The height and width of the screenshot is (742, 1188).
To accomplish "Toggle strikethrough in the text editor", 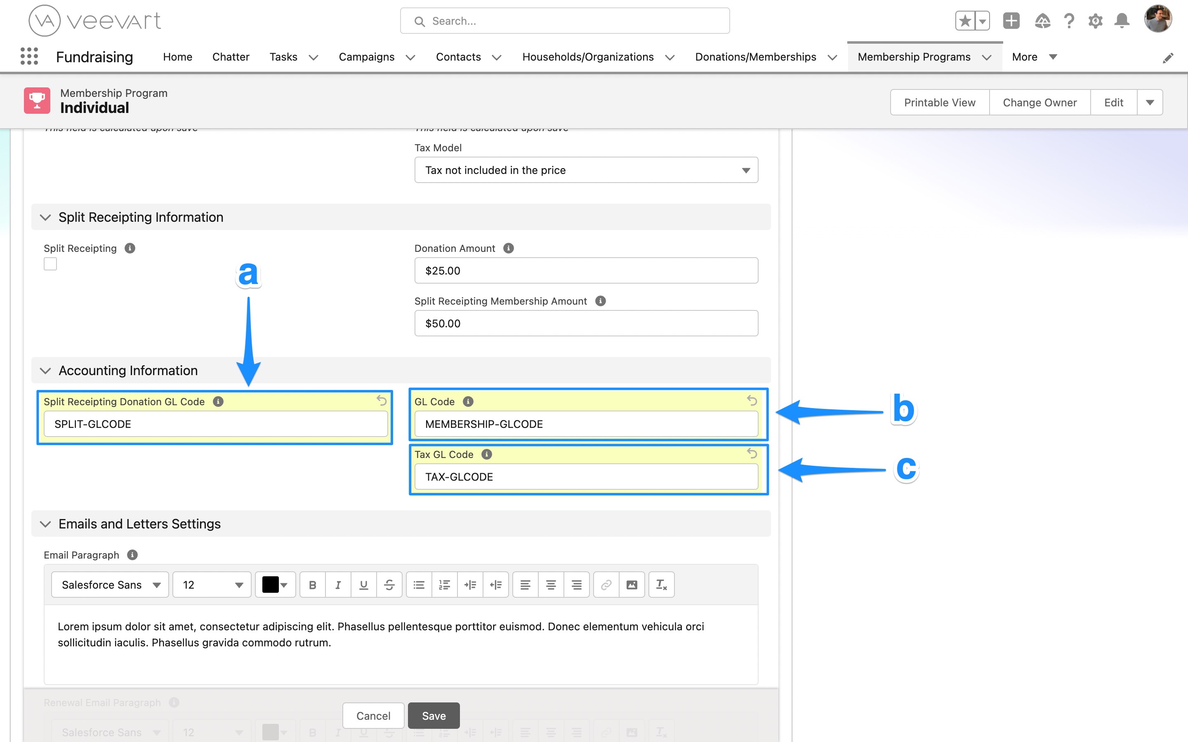I will (x=389, y=585).
